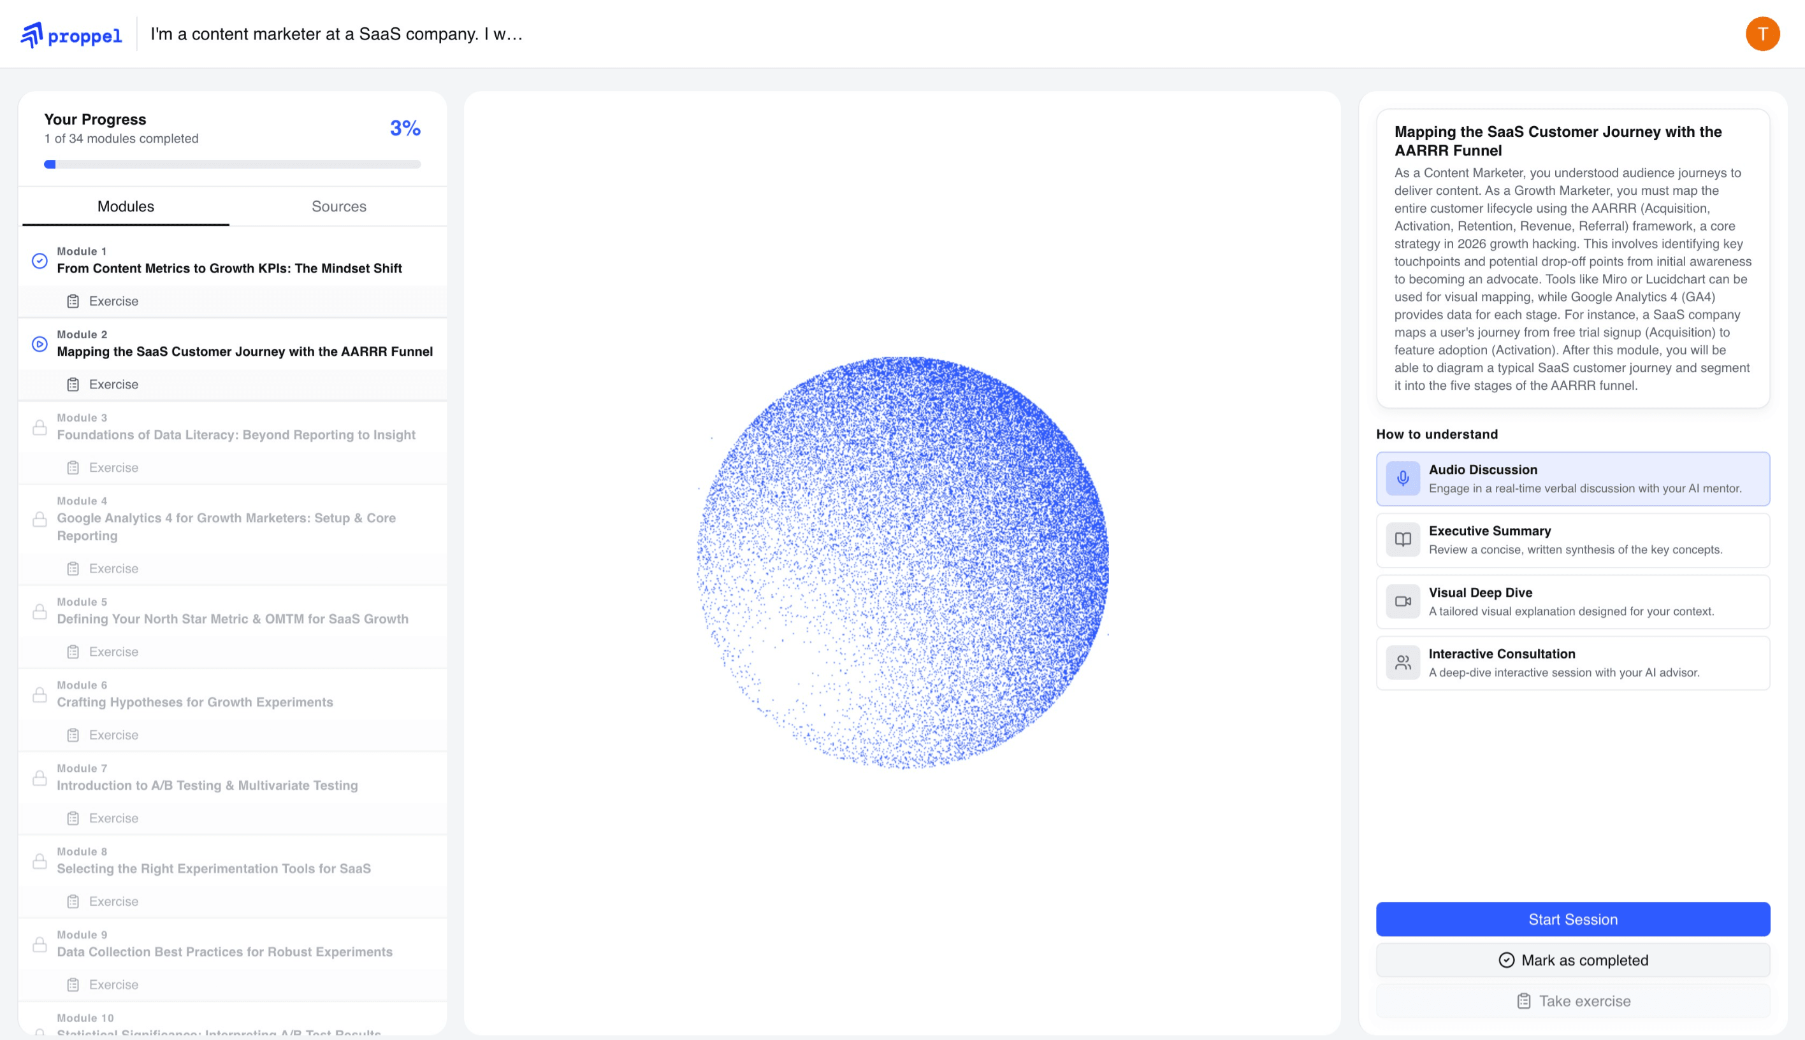Screen dimensions: 1805x1040
Task: Click the video camera icon for Visual Deep Dive
Action: tap(1403, 601)
